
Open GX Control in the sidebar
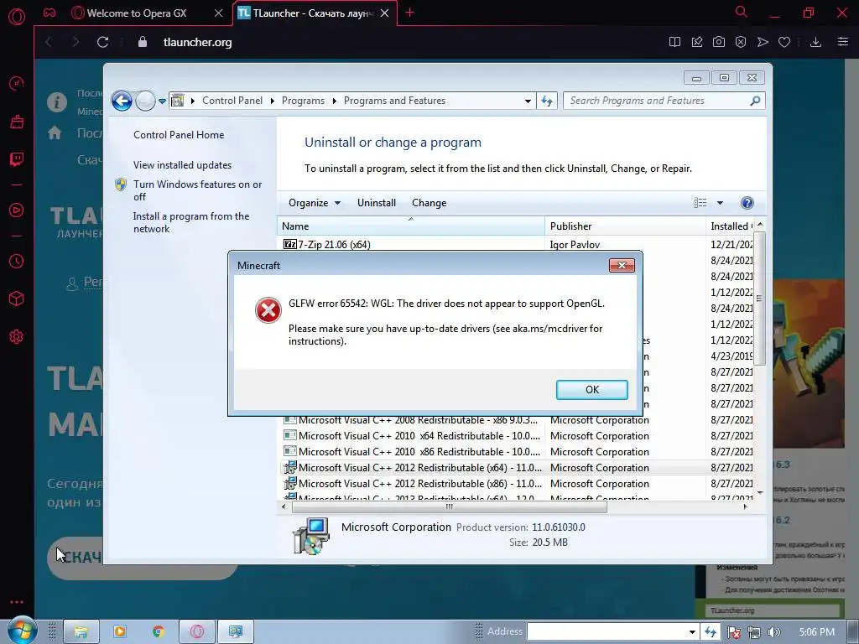(17, 83)
